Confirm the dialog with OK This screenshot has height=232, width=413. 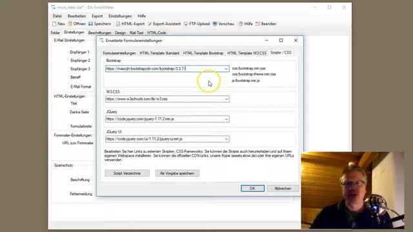pyautogui.click(x=252, y=188)
